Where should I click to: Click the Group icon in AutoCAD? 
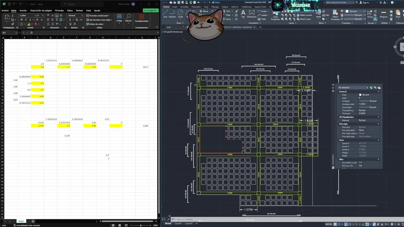tap(371, 13)
